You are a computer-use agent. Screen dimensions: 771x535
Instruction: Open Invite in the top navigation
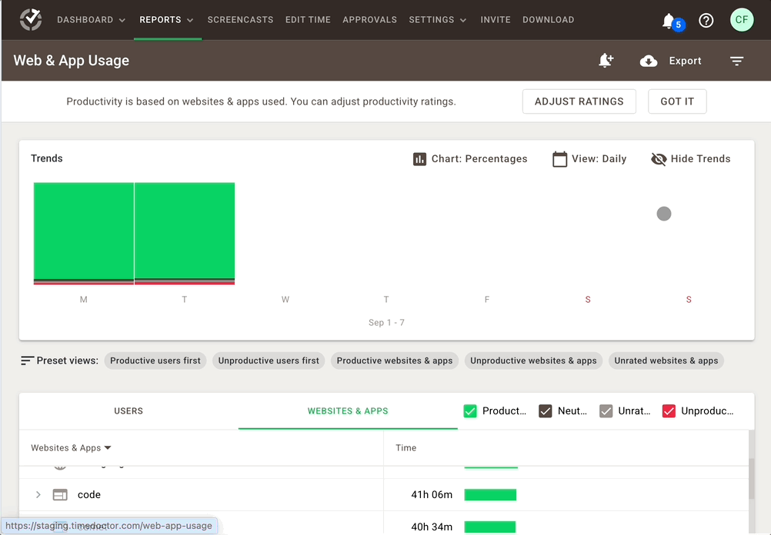[x=496, y=20]
